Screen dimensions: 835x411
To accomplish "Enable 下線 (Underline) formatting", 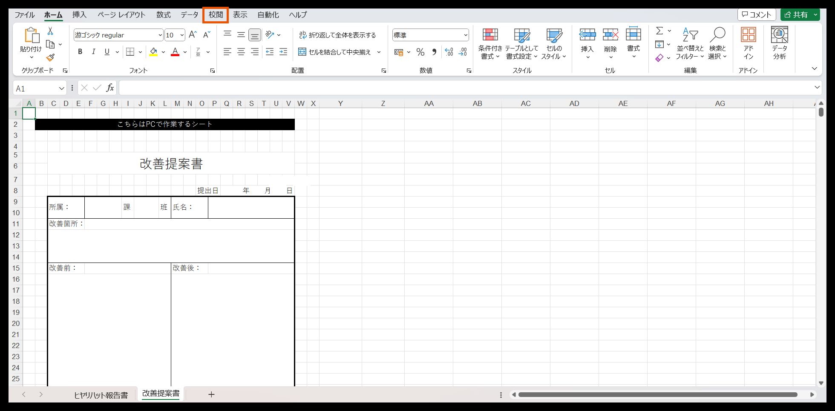I will 106,52.
